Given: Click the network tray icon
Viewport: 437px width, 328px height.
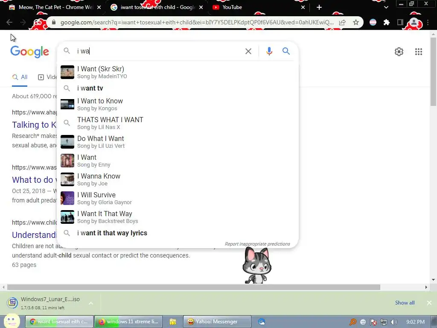Looking at the screenshot, I should coord(384,322).
